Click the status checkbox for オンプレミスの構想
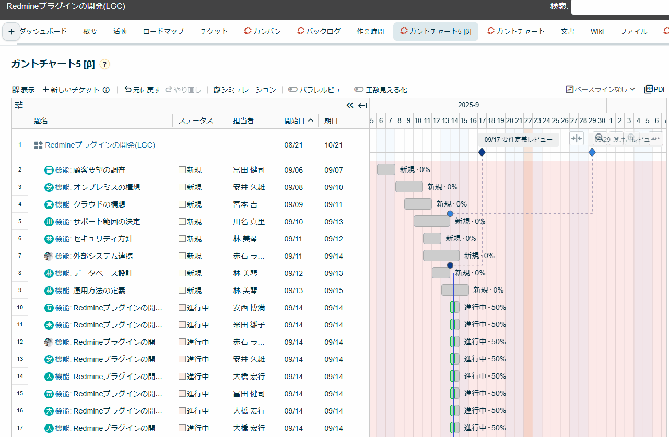 tap(182, 187)
